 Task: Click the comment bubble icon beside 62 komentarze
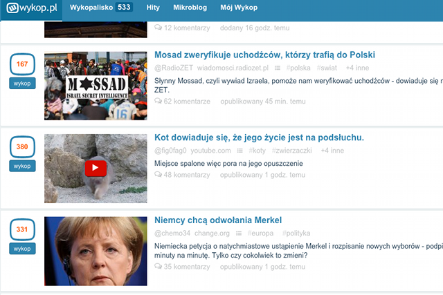(x=159, y=101)
